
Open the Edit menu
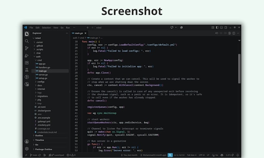tap(37, 28)
